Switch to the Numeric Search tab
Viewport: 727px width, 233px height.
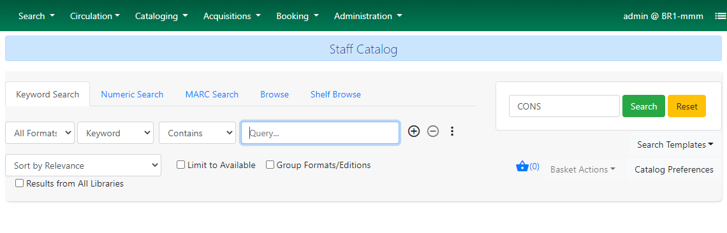132,94
